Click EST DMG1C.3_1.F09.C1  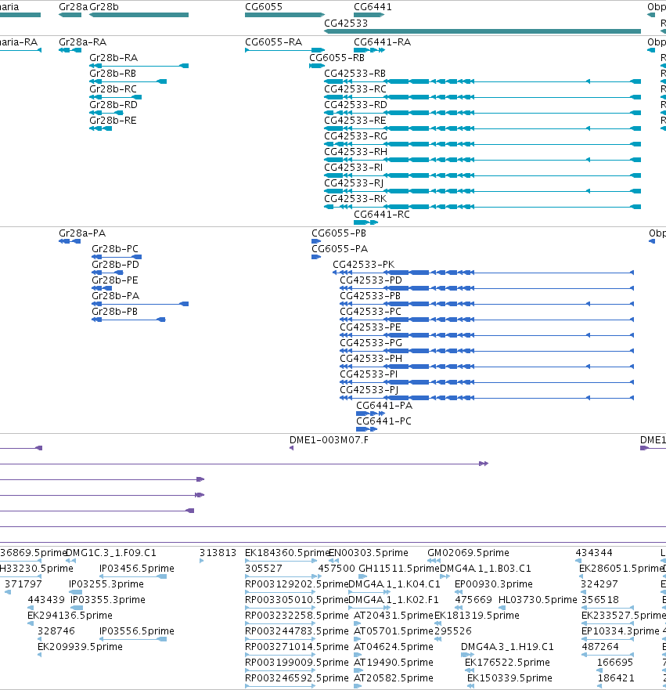click(x=70, y=561)
